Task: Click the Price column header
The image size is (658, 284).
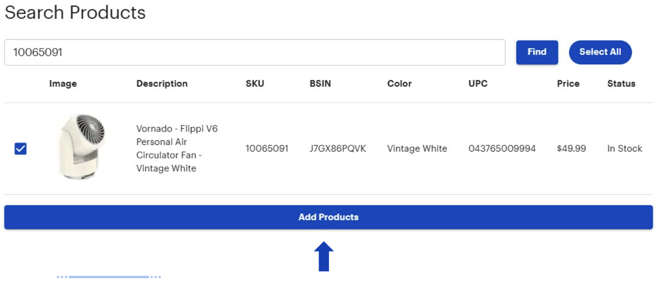Action: coord(568,84)
